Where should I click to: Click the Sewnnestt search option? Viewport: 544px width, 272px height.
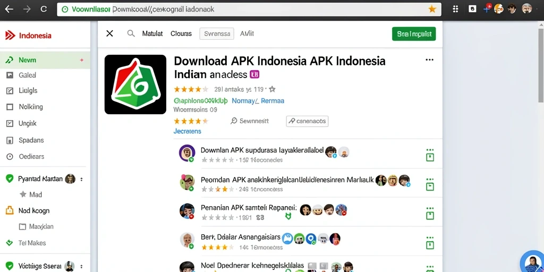click(250, 121)
